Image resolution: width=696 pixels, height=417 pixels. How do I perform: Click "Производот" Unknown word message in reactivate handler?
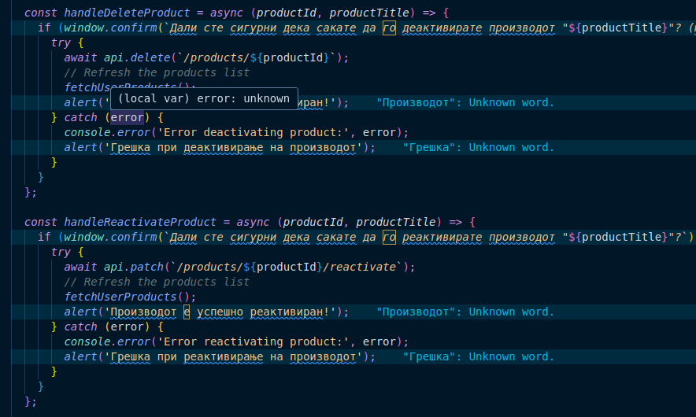[465, 312]
